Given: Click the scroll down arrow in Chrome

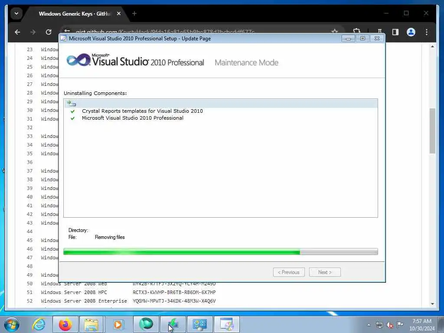Looking at the screenshot, I should 432,304.
